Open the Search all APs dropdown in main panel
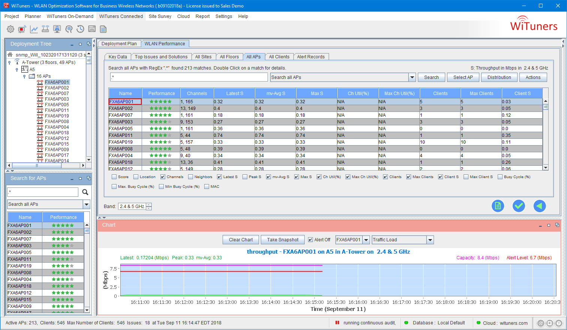The height and width of the screenshot is (330, 567). (412, 77)
